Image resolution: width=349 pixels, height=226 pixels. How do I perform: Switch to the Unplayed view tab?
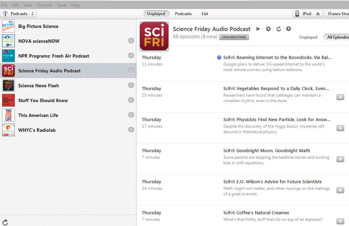click(x=156, y=14)
